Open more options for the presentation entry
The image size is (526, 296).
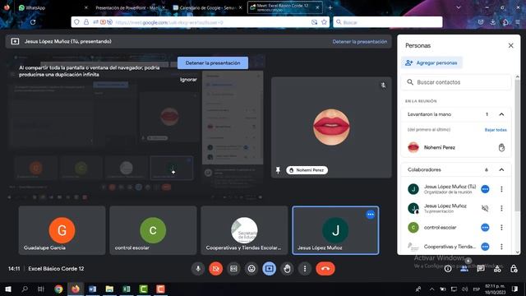501,208
